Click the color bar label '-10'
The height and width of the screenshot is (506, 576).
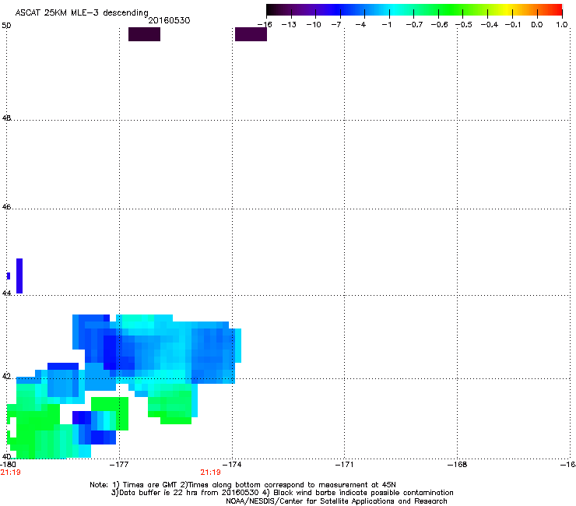tap(314, 25)
